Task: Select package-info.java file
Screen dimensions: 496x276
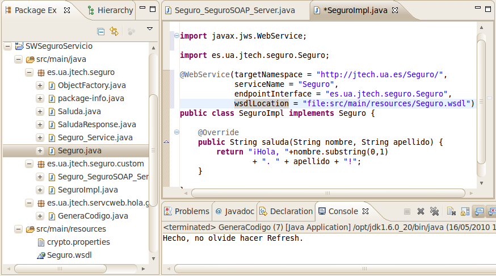Action: pyautogui.click(x=91, y=98)
